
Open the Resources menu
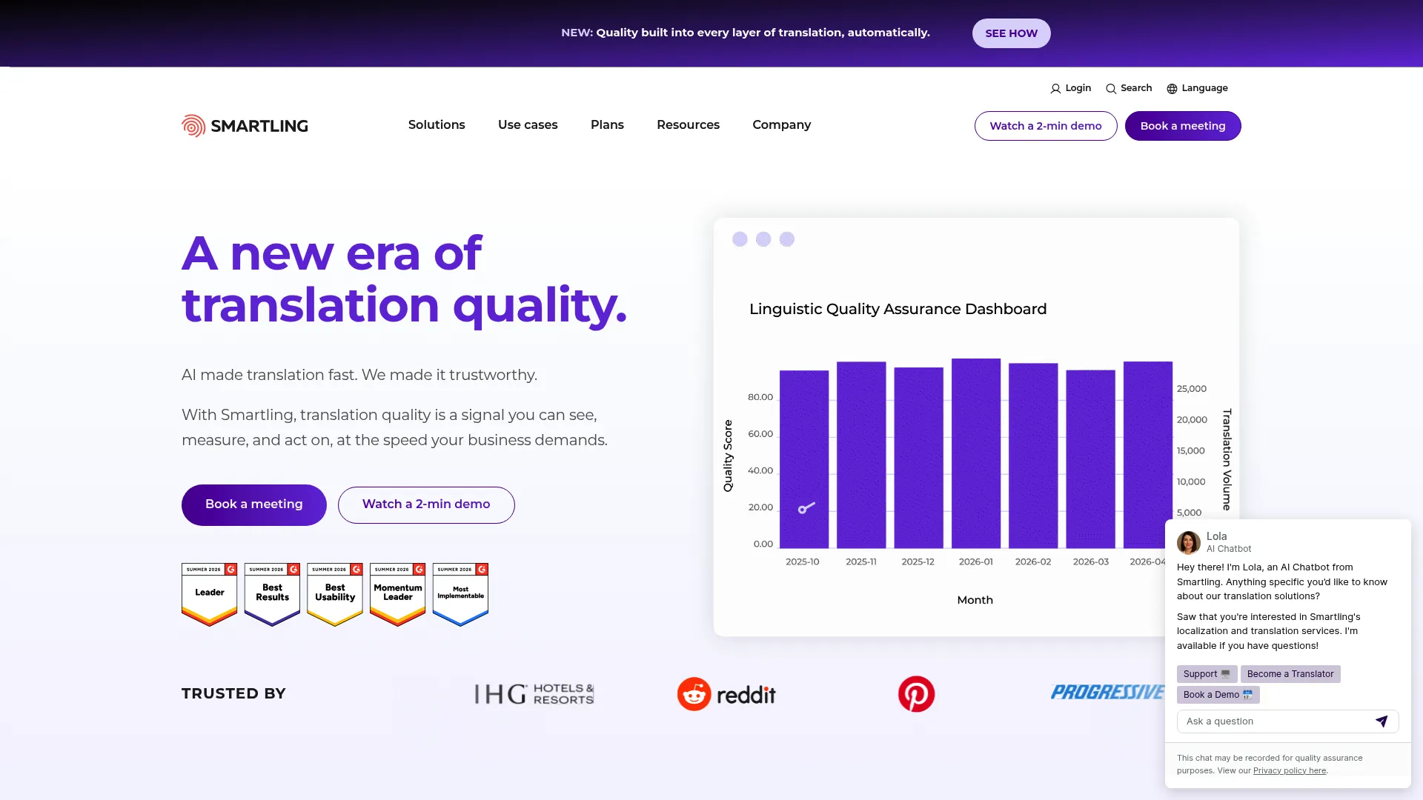point(688,125)
